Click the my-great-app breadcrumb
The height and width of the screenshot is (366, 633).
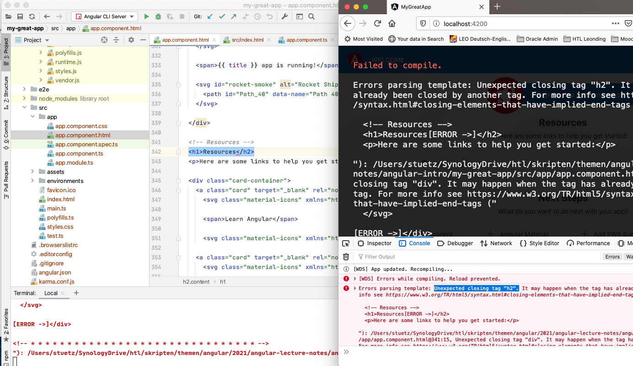(x=25, y=28)
